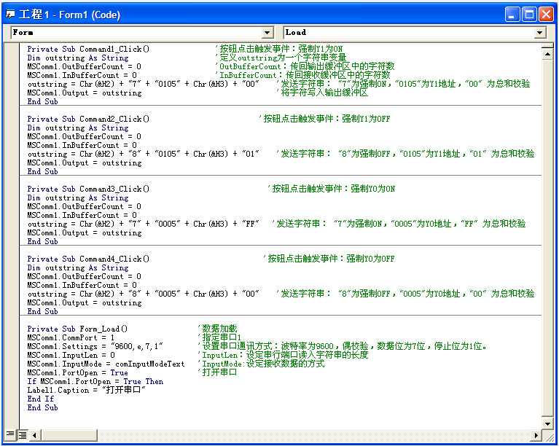
Task: Click the horizontal scrollbar left arrow
Action: (x=34, y=434)
